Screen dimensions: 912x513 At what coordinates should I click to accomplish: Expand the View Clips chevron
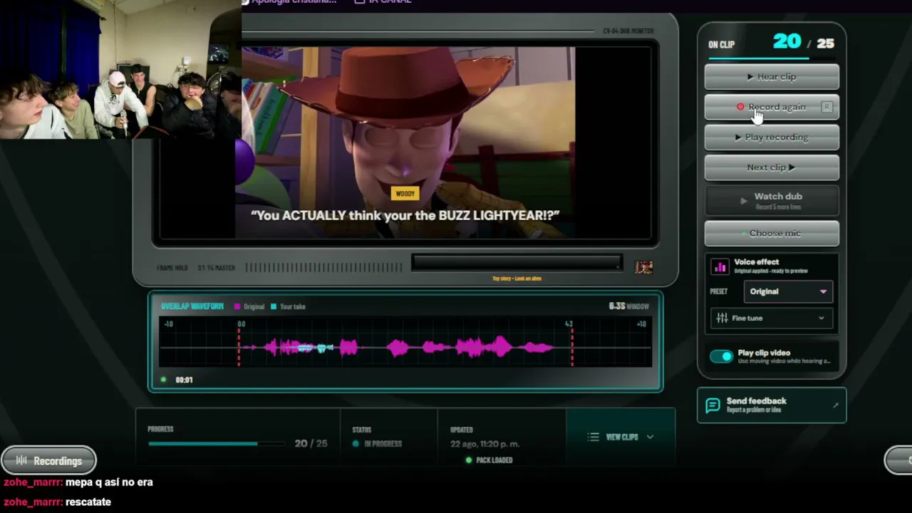(x=650, y=437)
